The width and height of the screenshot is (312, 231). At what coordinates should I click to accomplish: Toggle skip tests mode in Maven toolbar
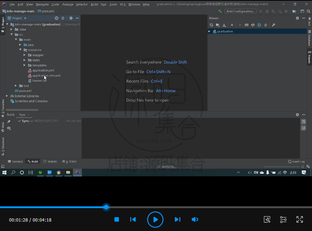click(x=253, y=25)
